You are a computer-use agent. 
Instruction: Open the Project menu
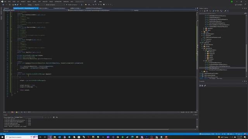click(23, 2)
